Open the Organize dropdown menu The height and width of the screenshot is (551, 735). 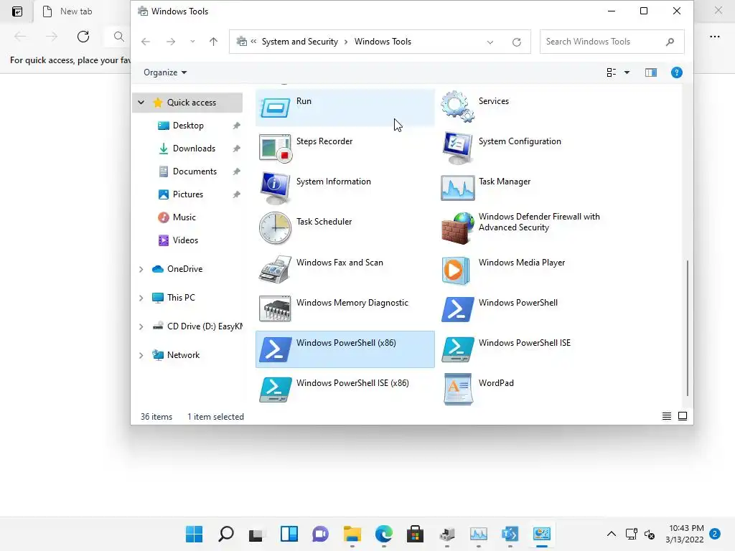click(x=165, y=72)
